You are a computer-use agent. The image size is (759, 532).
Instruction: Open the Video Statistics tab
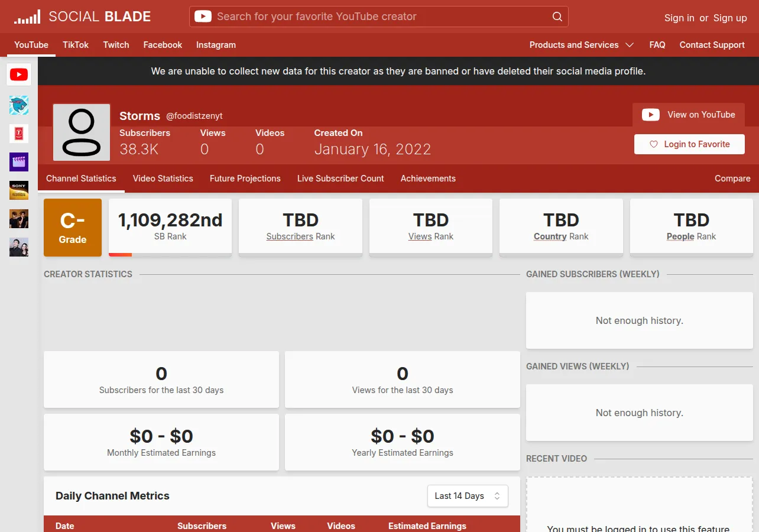point(163,179)
